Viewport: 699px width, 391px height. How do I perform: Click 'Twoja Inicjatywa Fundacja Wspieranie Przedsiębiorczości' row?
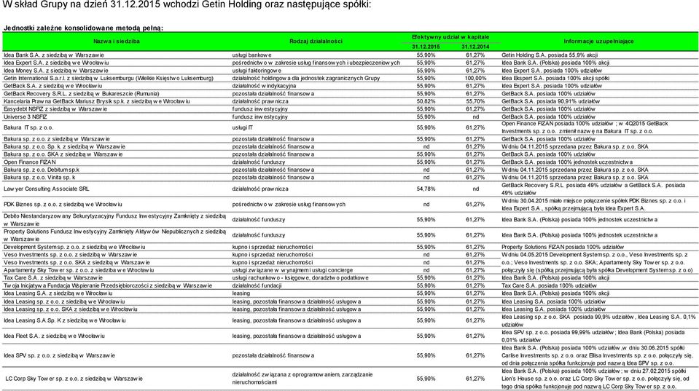(x=108, y=285)
